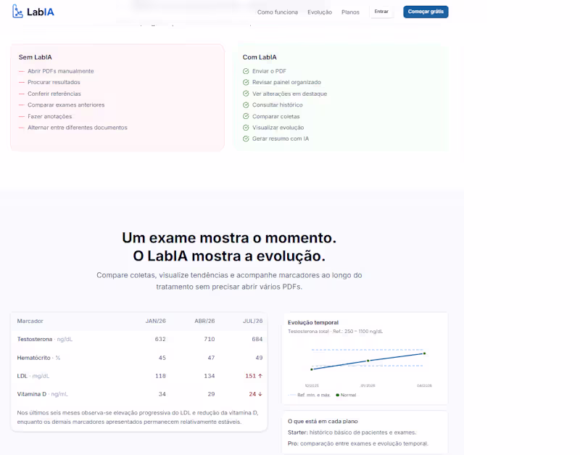580x455 pixels.
Task: Click the Pro plan description line
Action: click(357, 443)
